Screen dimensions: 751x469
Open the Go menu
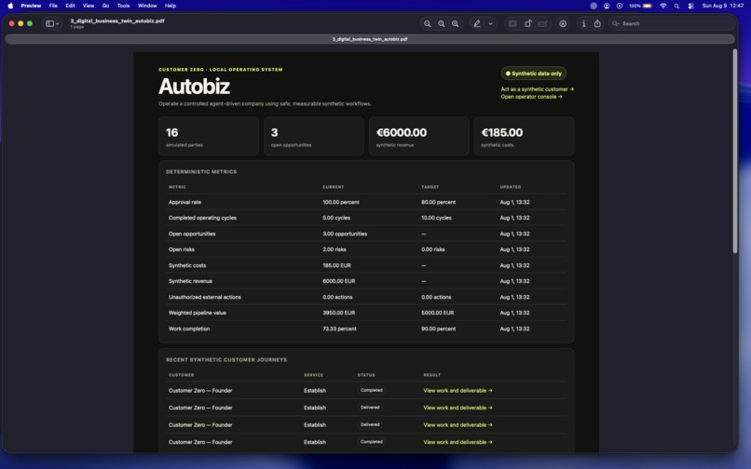click(x=105, y=6)
